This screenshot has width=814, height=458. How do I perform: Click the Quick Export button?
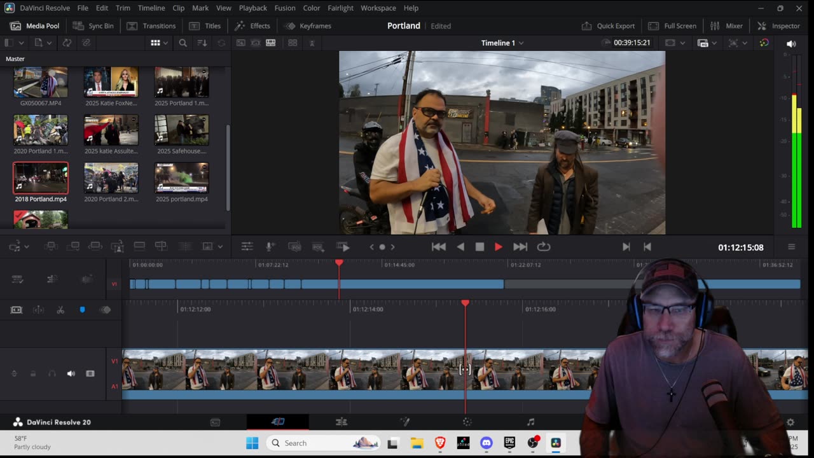coord(608,25)
